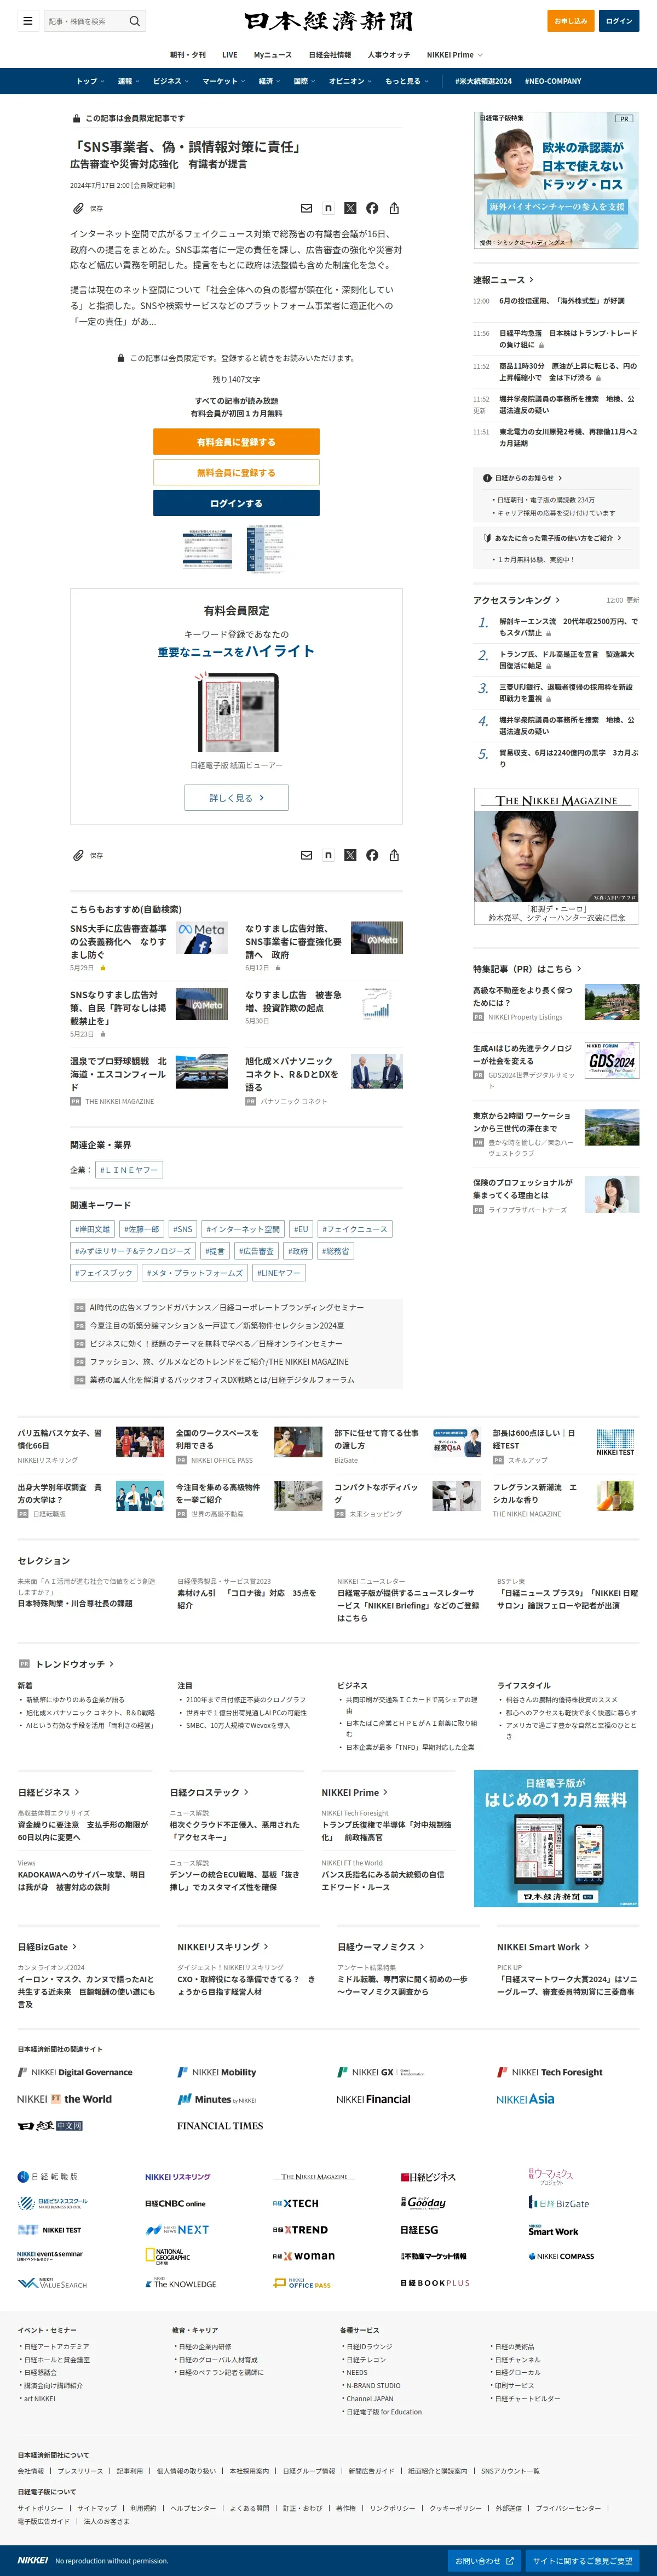This screenshot has width=657, height=2576.
Task: Open the NIKKEI Asia logo link
Action: coord(525,2099)
